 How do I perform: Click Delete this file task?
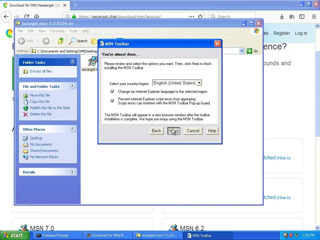coord(41,114)
